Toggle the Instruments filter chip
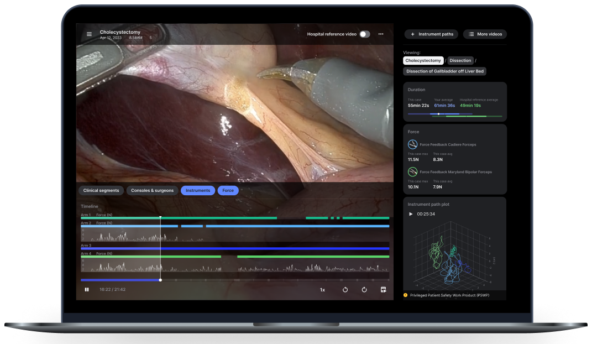Screen dimensions: 592x344 (x=198, y=190)
